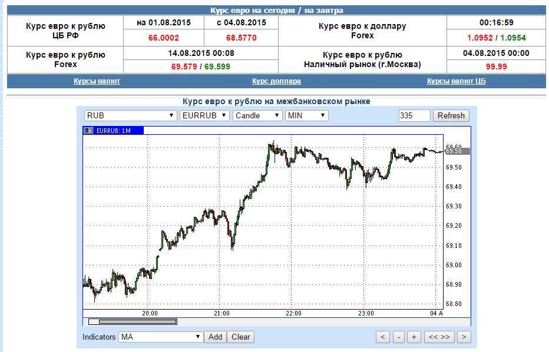Click the 69.50 price axis label
Screen dimensions: 549x352
pyautogui.click(x=454, y=167)
